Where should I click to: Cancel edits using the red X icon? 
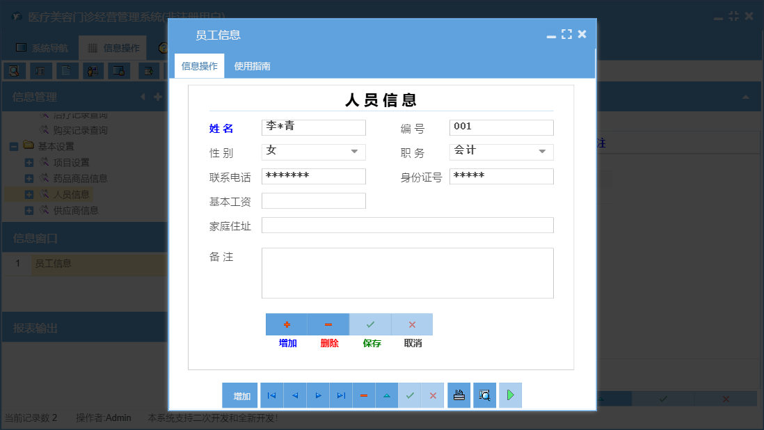coord(433,395)
